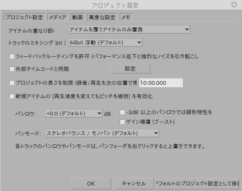242x191 pixels.
Task: Switch to the プロジェクト設定 tab
Action: [x=24, y=17]
